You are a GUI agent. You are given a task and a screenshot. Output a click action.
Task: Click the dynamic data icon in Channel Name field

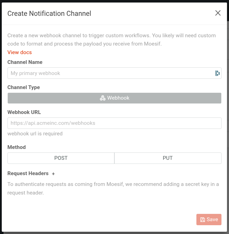point(217,73)
